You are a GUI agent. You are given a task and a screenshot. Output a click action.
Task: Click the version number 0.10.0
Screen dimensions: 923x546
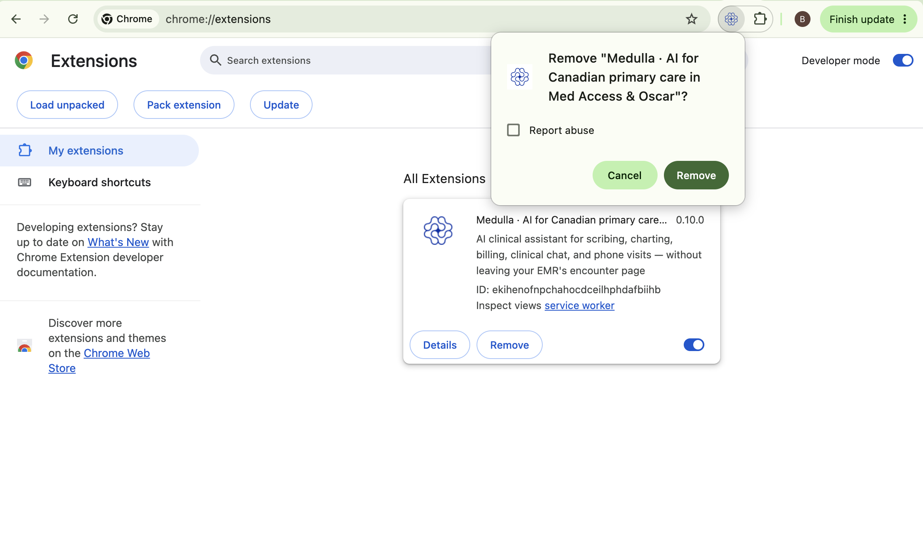pos(690,220)
